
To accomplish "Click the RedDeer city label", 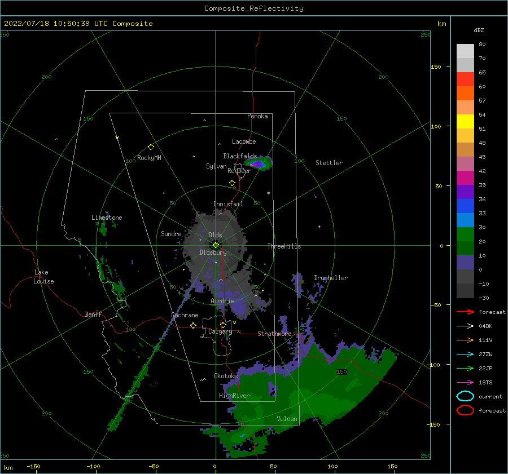I will pyautogui.click(x=239, y=171).
